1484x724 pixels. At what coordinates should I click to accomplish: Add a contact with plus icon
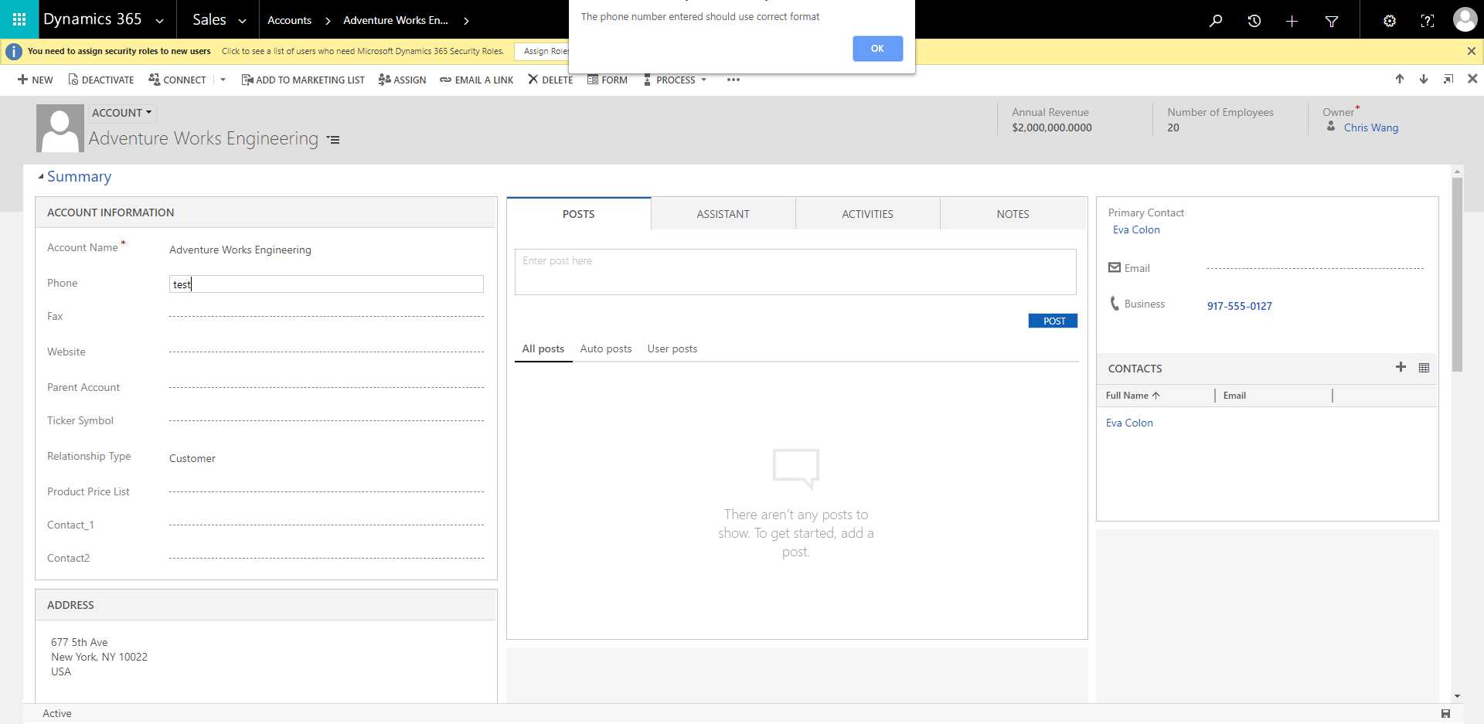coord(1401,367)
